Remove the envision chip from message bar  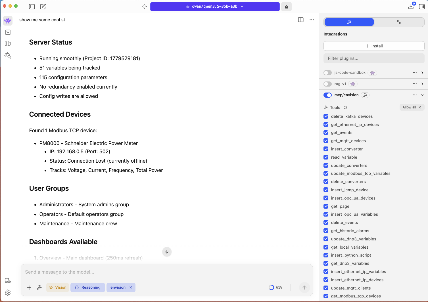point(131,288)
